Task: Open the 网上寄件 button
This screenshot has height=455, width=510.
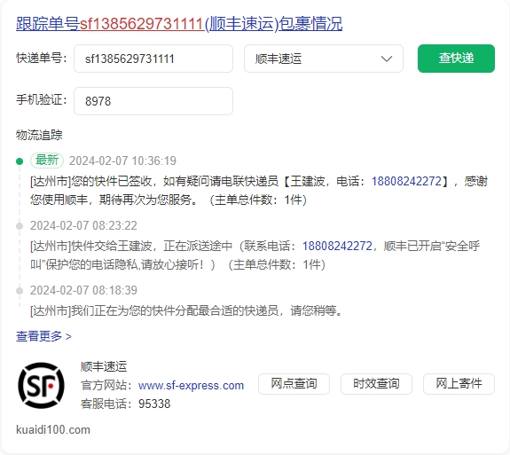Action: coord(459,384)
